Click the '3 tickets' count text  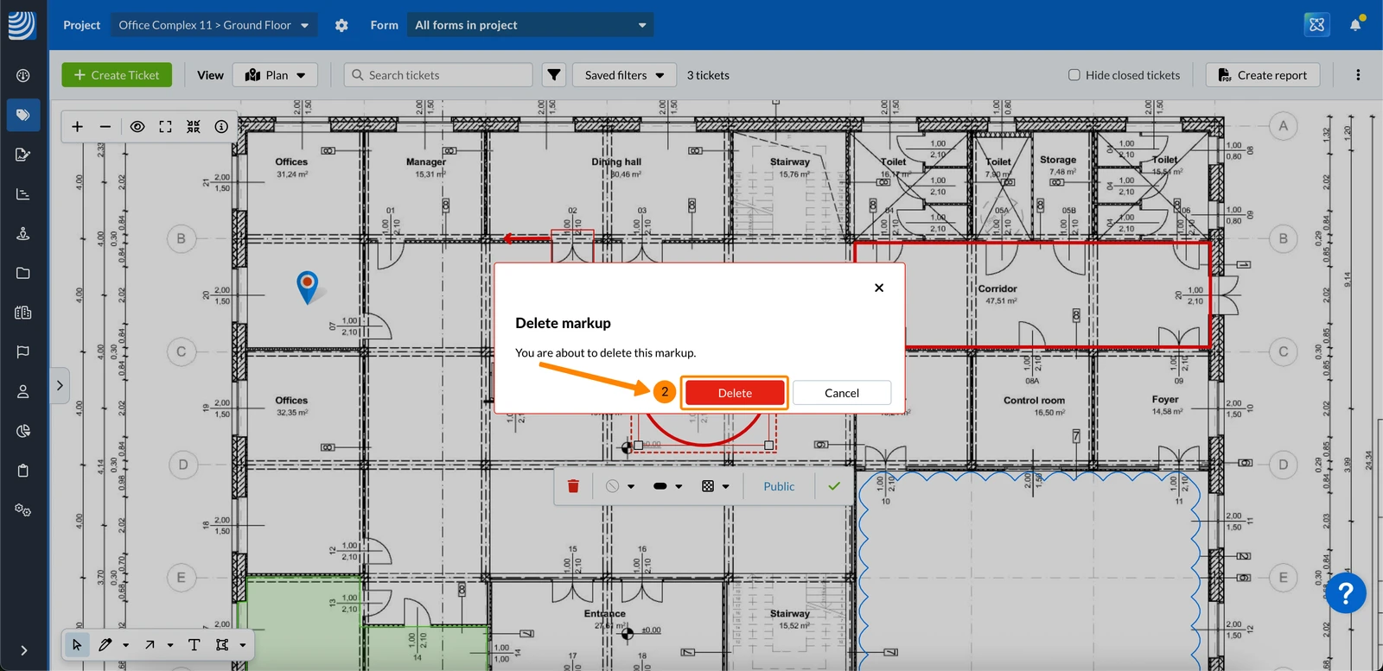click(x=708, y=75)
